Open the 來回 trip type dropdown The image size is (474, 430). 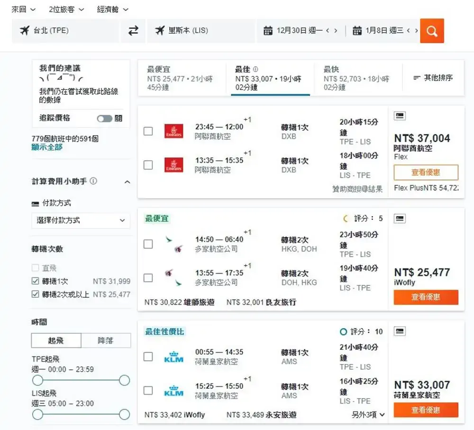tap(24, 9)
